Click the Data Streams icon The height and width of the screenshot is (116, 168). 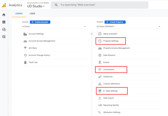(100, 55)
